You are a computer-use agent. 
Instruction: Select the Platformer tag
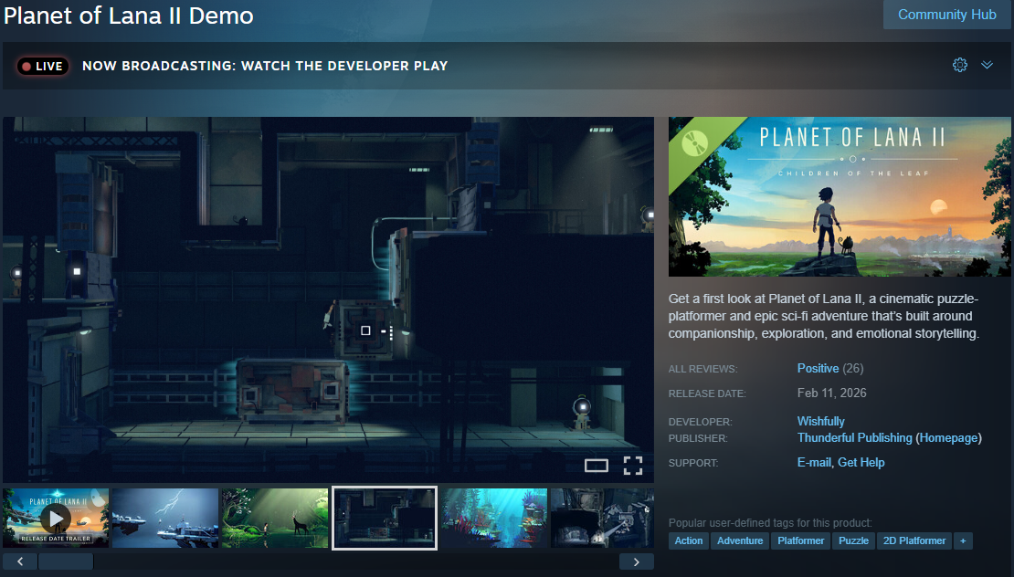(800, 540)
